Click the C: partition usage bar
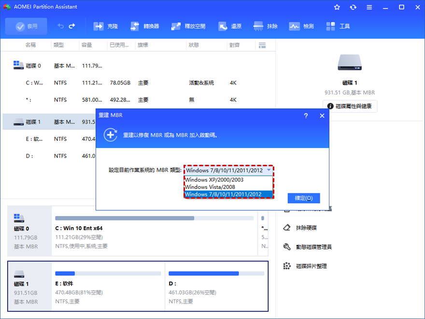425x319 pixels. [x=154, y=218]
